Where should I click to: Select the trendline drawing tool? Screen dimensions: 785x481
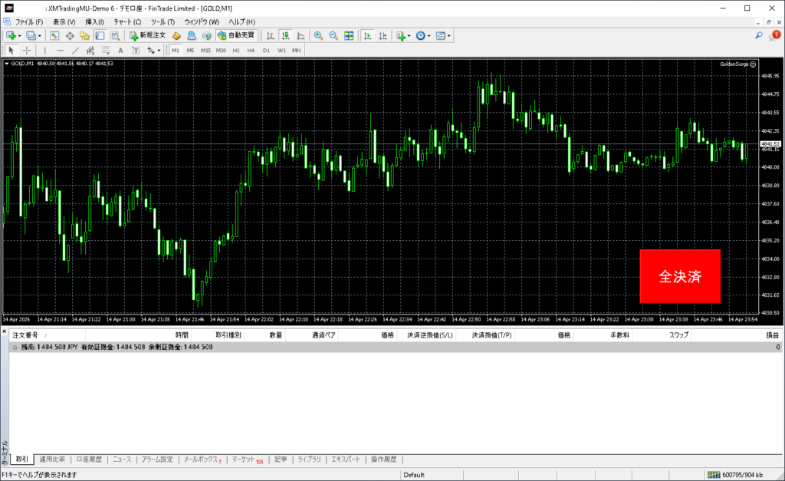(76, 51)
